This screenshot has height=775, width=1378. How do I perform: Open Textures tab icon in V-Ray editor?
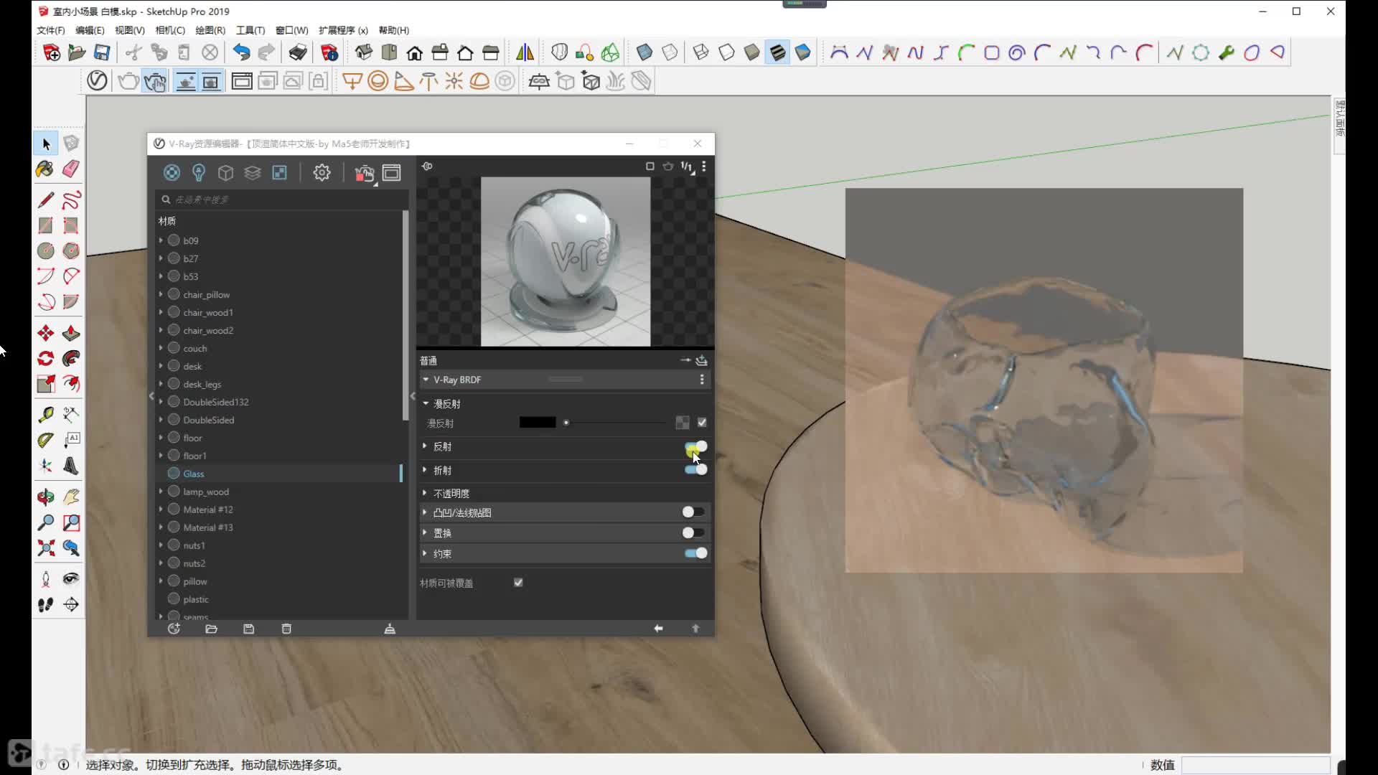tap(279, 173)
